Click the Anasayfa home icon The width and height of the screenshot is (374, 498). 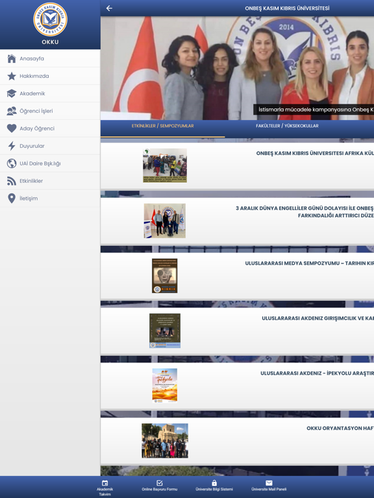pyautogui.click(x=12, y=58)
